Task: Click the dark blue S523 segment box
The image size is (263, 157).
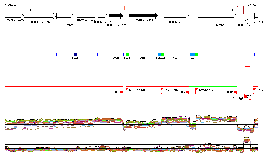Action: coord(75,54)
